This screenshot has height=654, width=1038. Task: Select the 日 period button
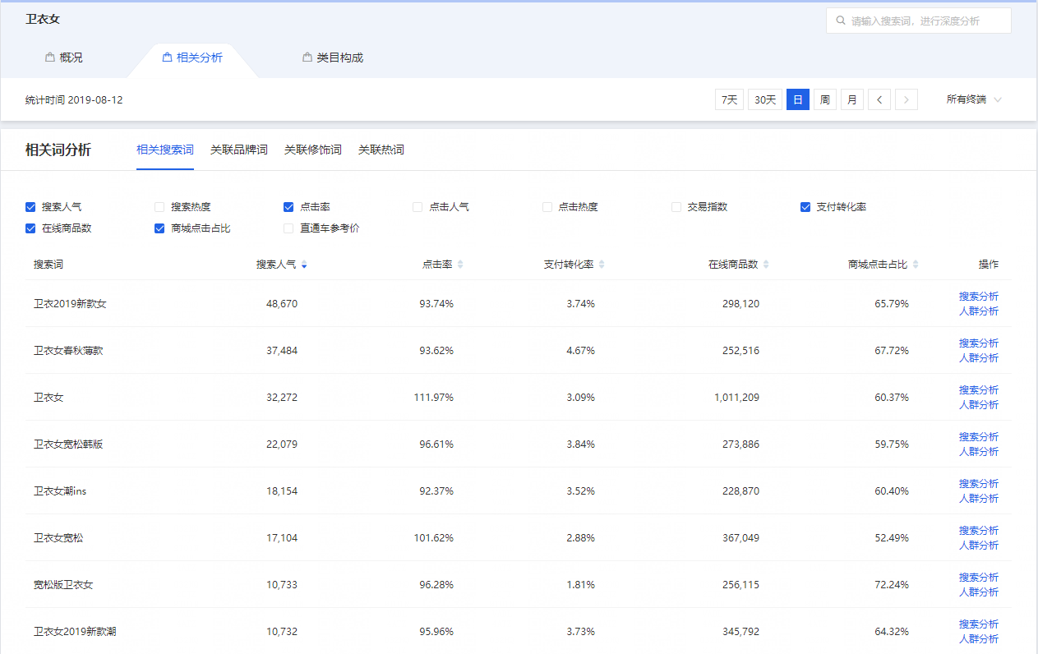pos(798,100)
